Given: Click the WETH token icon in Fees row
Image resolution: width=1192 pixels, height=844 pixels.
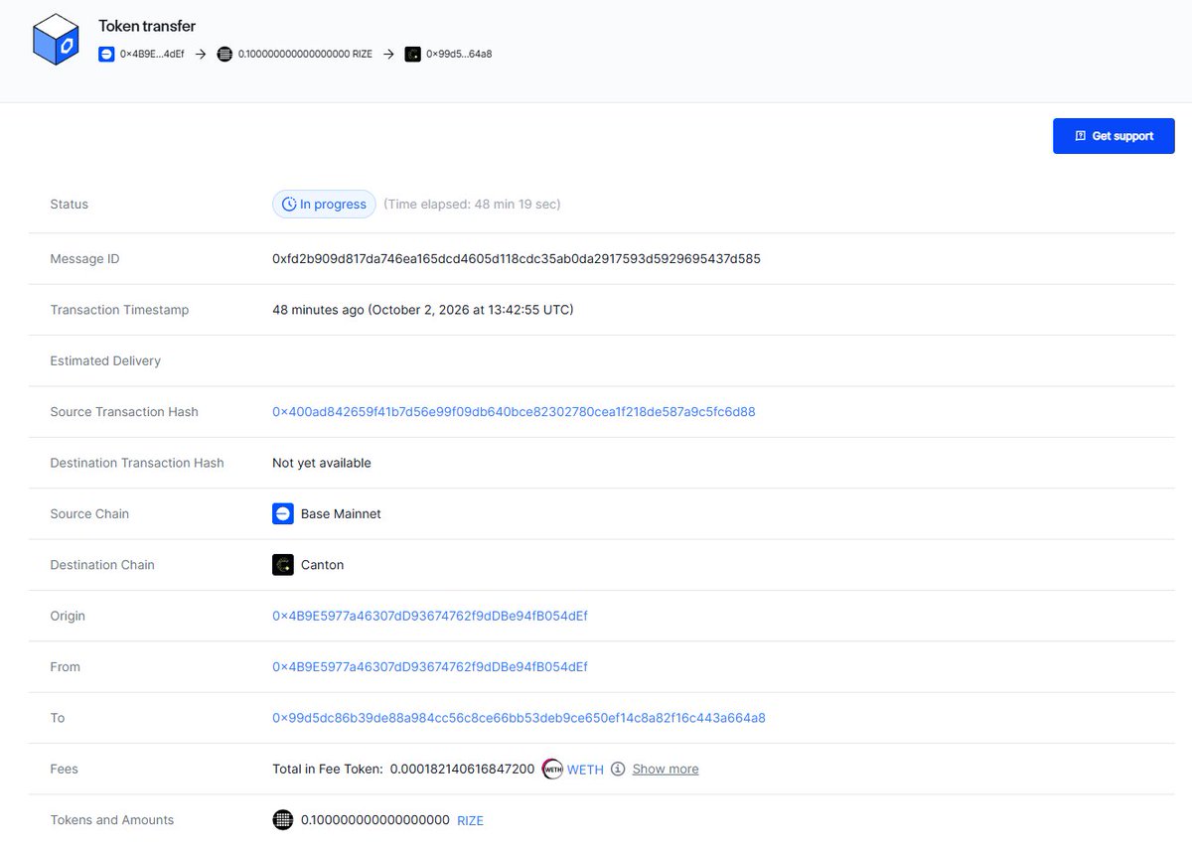Looking at the screenshot, I should pos(552,769).
